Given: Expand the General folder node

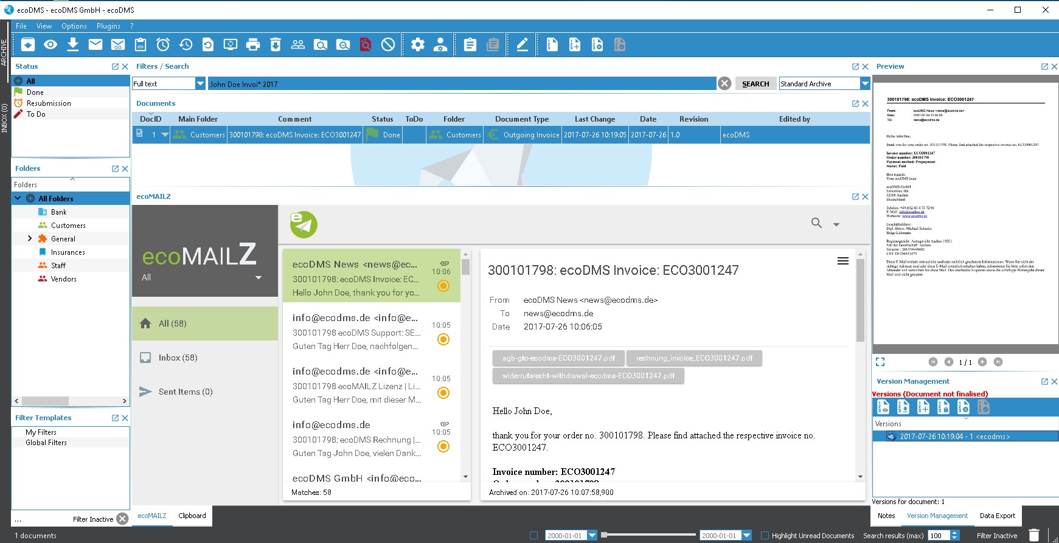Looking at the screenshot, I should click(30, 238).
